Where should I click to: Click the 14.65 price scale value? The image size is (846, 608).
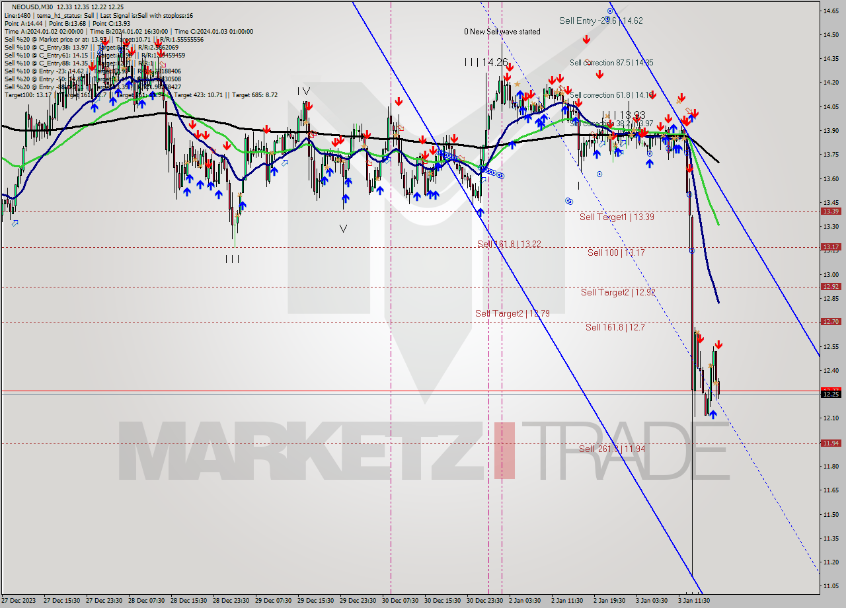(x=831, y=11)
